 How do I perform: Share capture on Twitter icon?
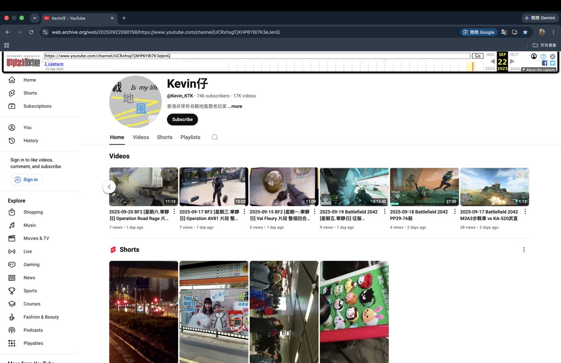click(552, 63)
